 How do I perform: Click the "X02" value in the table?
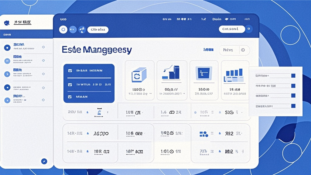point(229,134)
